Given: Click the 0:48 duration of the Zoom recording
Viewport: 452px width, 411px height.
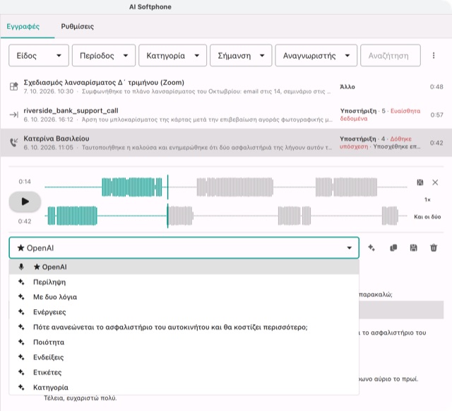Looking at the screenshot, I should pos(436,87).
